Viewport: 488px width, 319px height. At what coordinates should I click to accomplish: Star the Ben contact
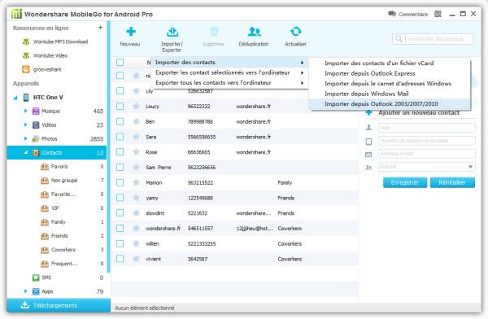pyautogui.click(x=136, y=121)
